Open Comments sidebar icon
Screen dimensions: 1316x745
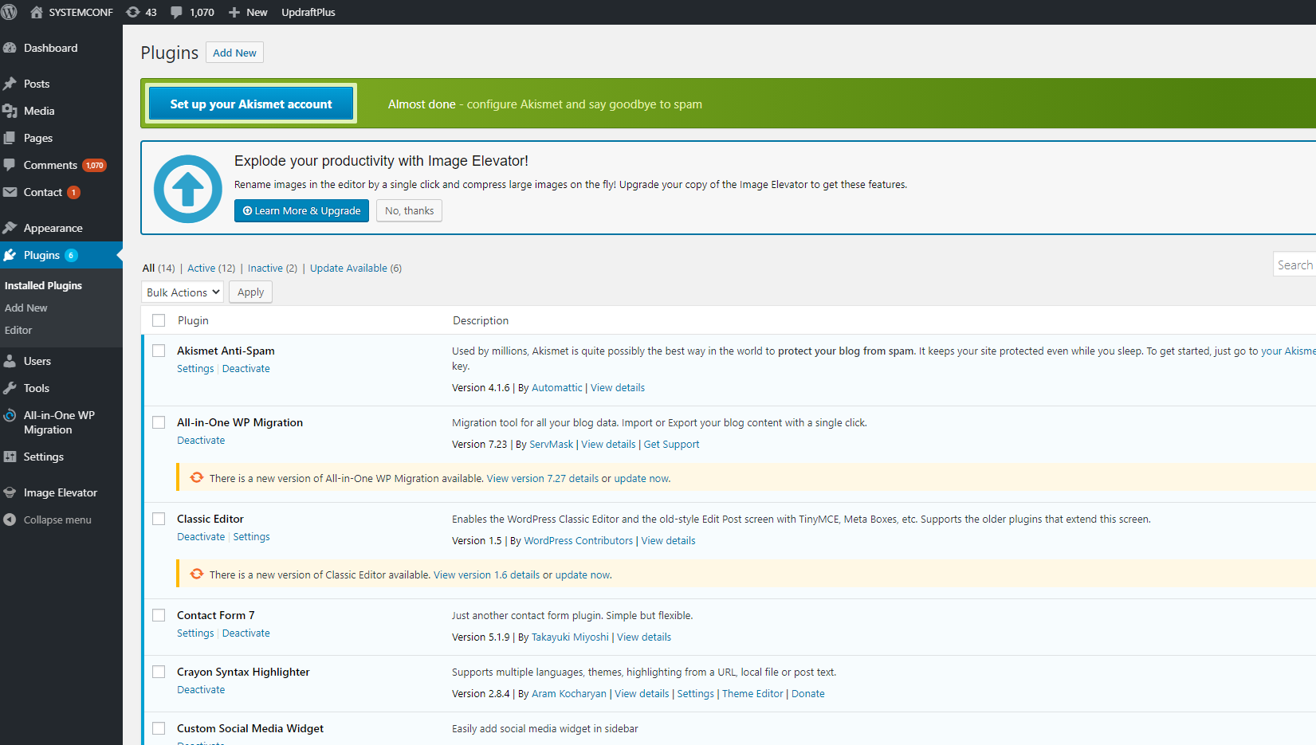[10, 165]
